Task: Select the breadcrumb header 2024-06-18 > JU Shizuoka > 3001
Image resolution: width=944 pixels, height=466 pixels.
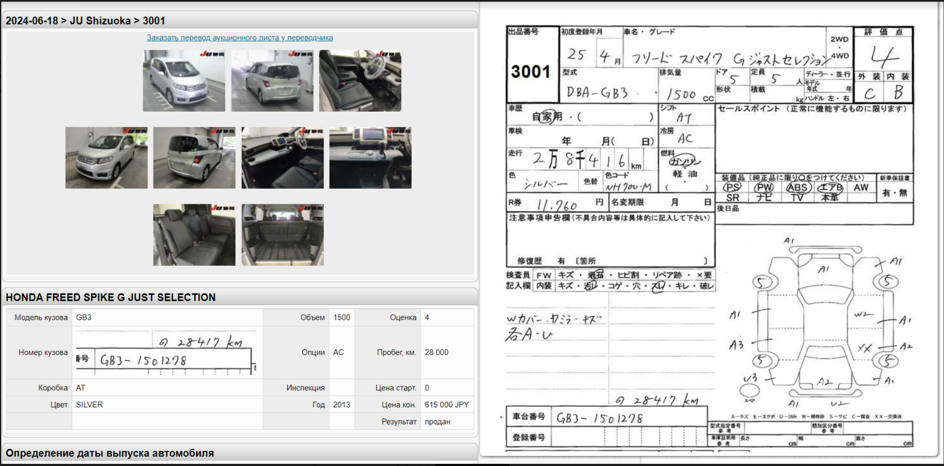Action: click(x=85, y=20)
